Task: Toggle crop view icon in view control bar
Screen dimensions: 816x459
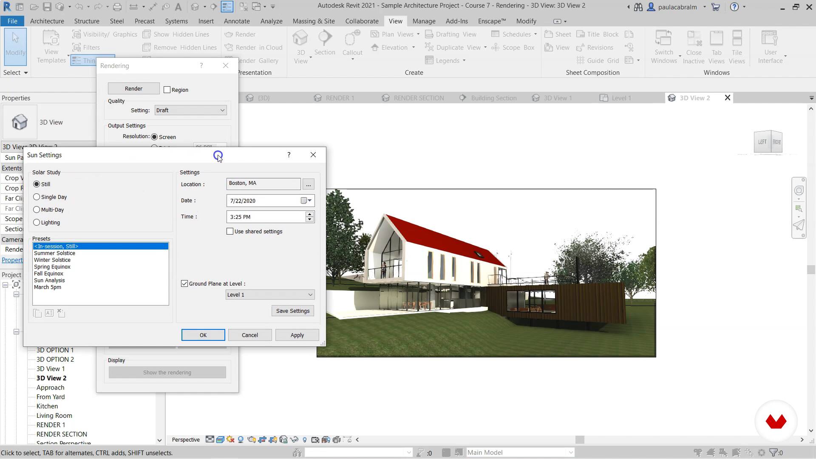Action: coord(262,439)
